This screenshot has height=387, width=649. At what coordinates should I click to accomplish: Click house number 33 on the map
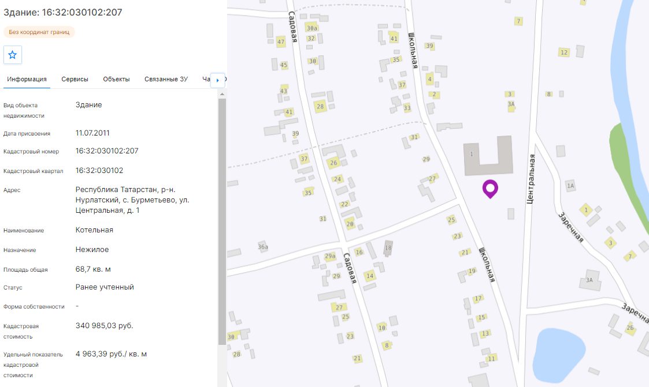point(407,108)
